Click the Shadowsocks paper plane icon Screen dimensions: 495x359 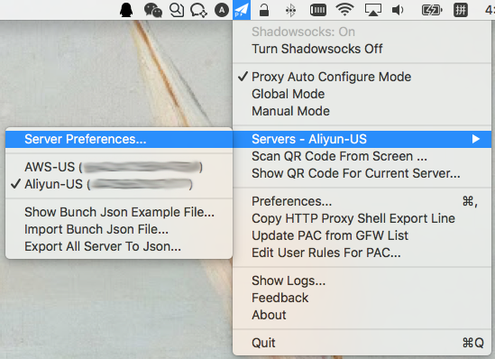coord(242,10)
